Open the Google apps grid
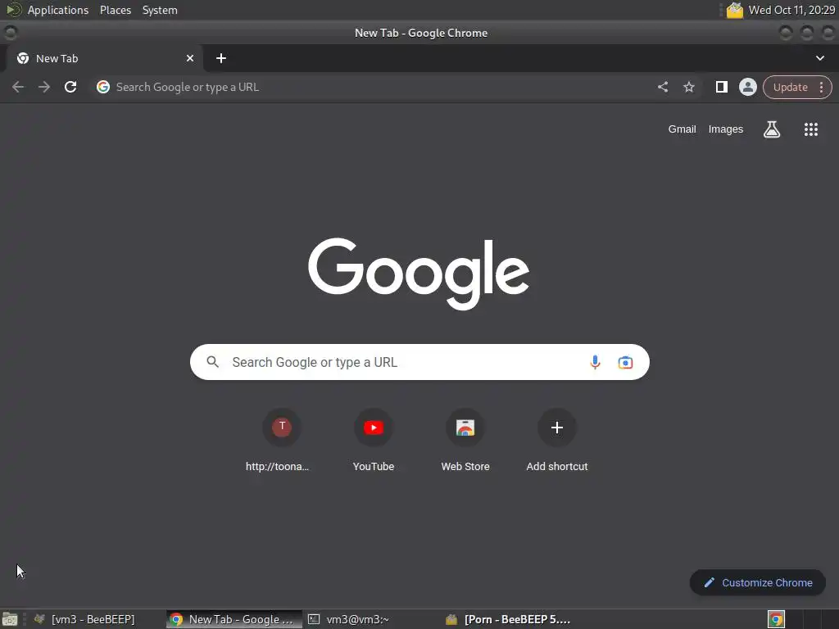839x629 pixels. [810, 129]
